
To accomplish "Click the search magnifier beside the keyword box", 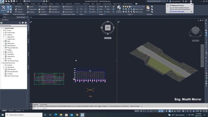I will 167,1.
